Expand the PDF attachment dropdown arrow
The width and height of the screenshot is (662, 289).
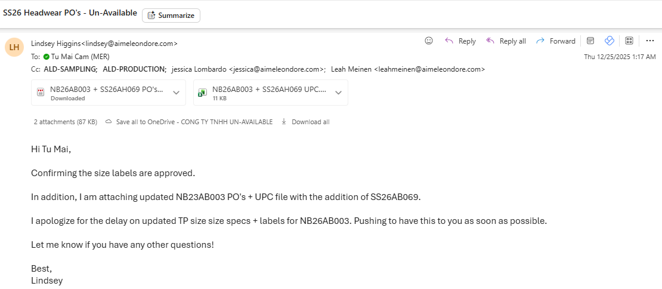point(176,93)
